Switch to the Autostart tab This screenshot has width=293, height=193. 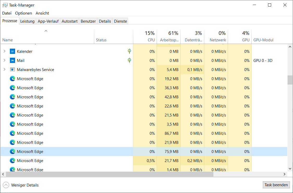(69, 21)
